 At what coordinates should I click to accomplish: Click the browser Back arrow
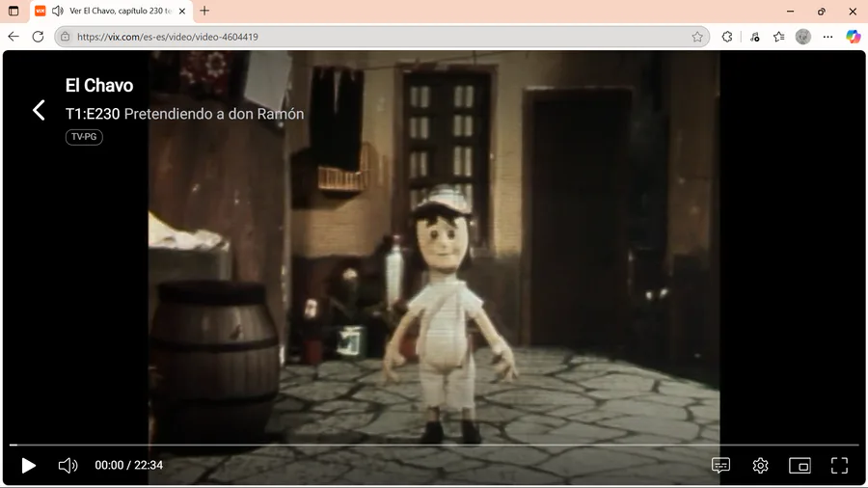pos(14,37)
